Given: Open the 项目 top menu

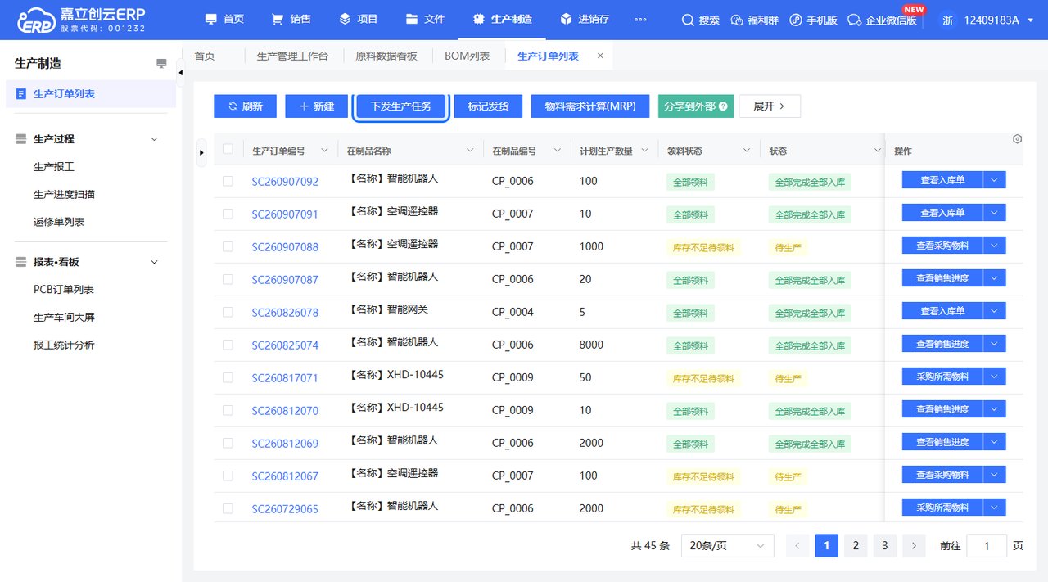Looking at the screenshot, I should [359, 20].
